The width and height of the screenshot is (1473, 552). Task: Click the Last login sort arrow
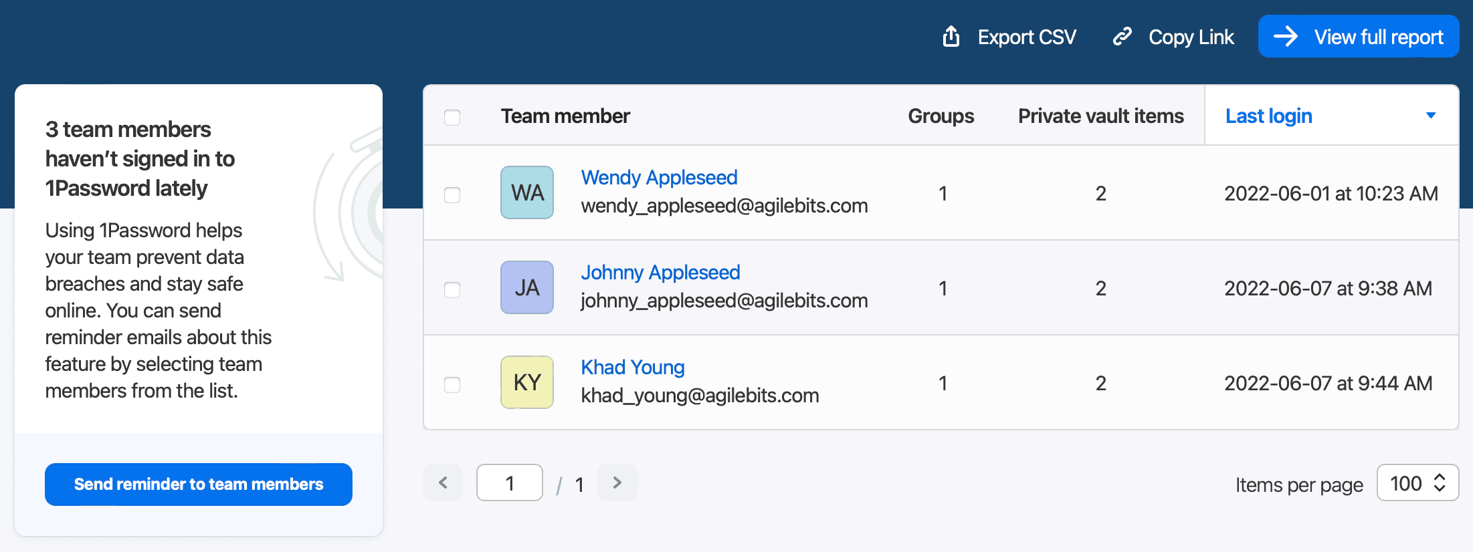[1431, 116]
